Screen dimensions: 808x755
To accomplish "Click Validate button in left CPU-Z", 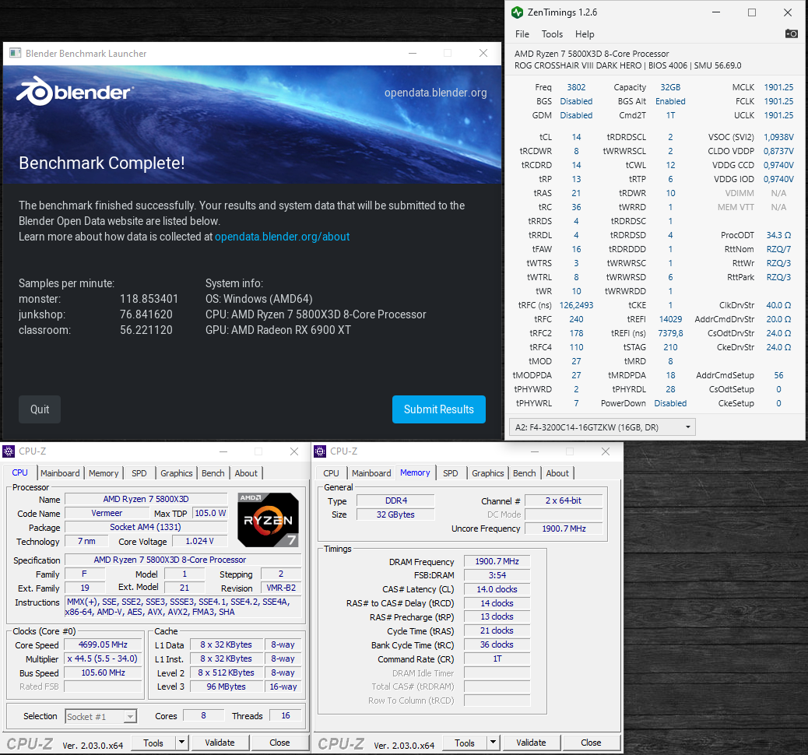I will click(x=220, y=743).
